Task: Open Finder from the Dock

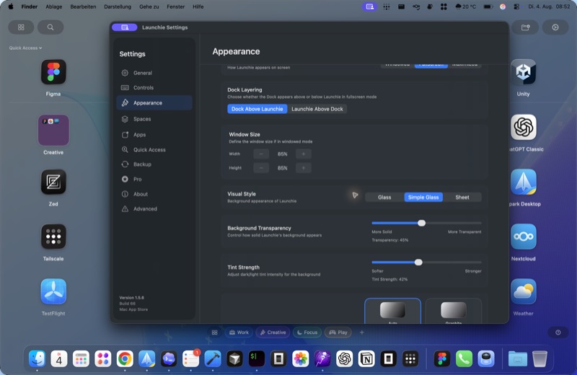Action: tap(38, 358)
